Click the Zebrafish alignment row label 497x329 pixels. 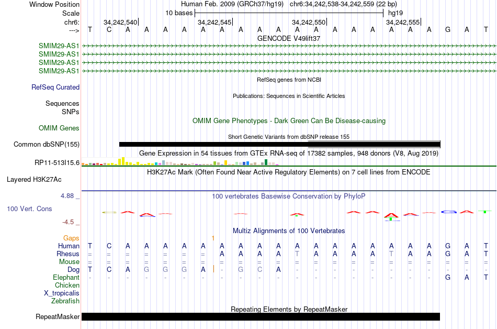click(65, 301)
